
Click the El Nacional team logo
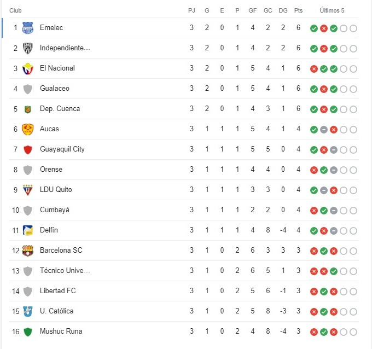pyautogui.click(x=28, y=68)
